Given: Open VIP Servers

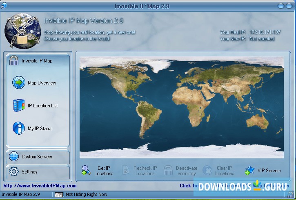Looking at the screenshot, I should coord(269,171).
